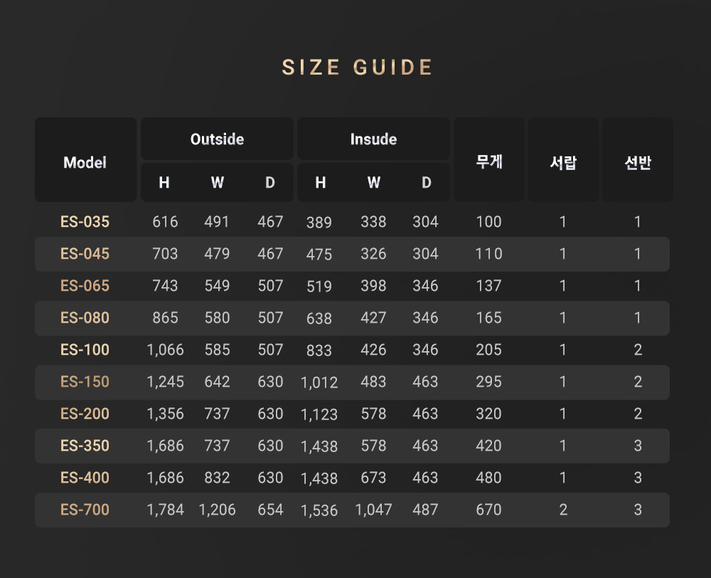Select the ES-700 model label
This screenshot has width=711, height=578.
tap(85, 510)
